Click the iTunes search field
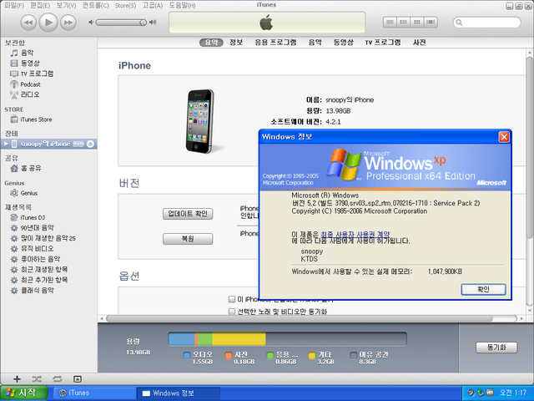Viewport: 534px width, 401px height. tap(487, 23)
